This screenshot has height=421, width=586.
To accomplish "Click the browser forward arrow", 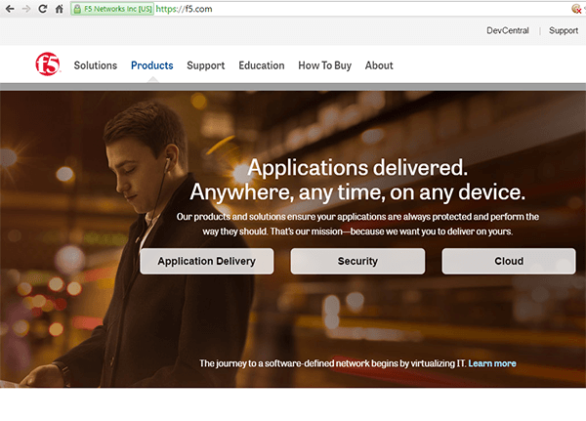I will tap(25, 8).
